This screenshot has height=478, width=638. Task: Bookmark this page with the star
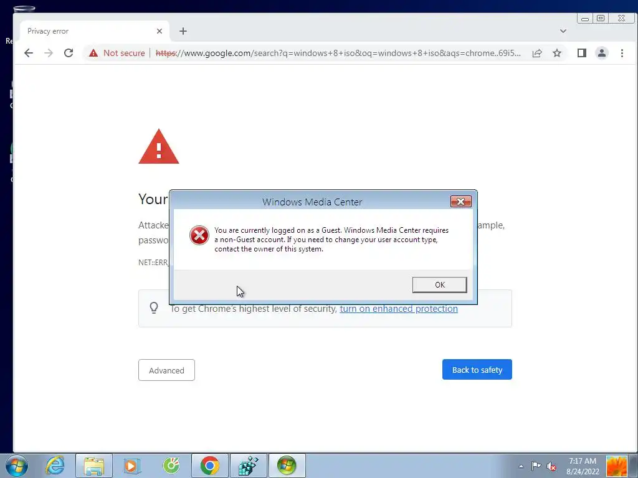point(557,53)
